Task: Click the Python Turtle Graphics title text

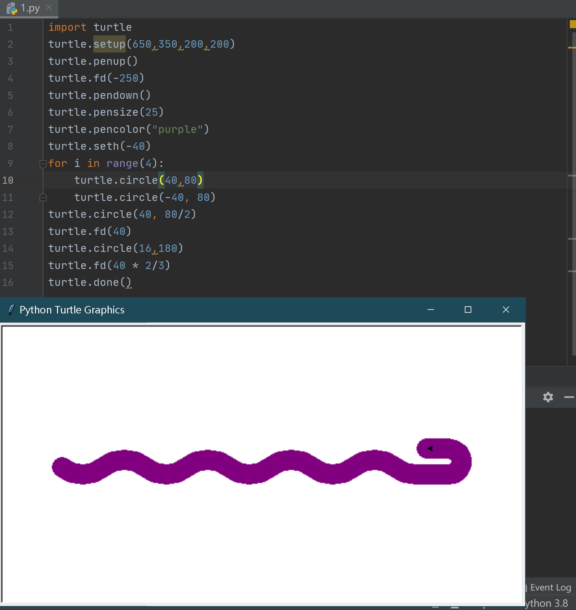Action: tap(72, 310)
